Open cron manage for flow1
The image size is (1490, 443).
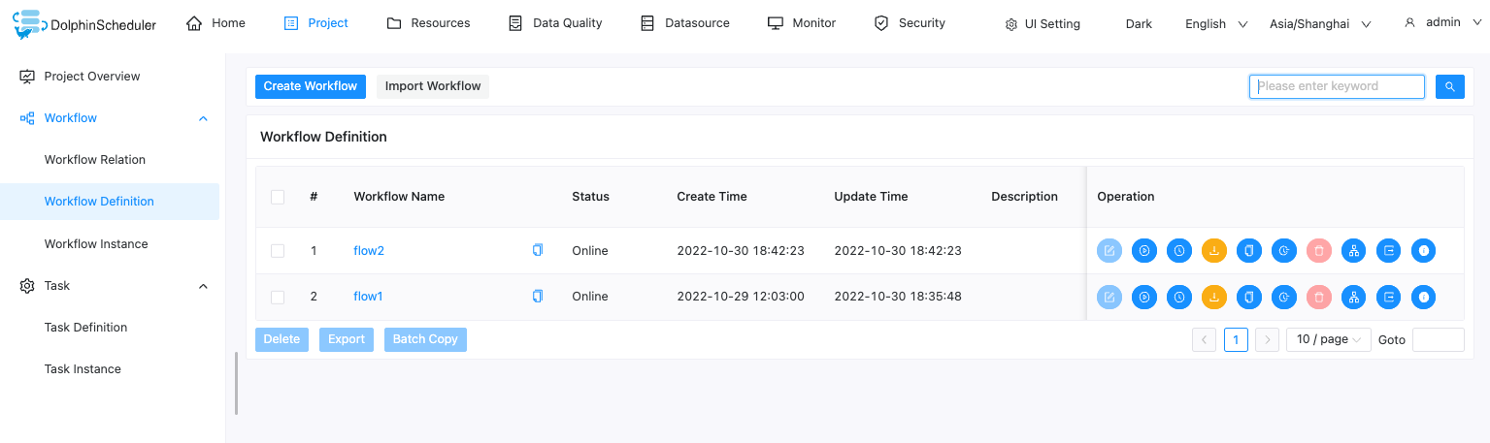pyautogui.click(x=1284, y=297)
